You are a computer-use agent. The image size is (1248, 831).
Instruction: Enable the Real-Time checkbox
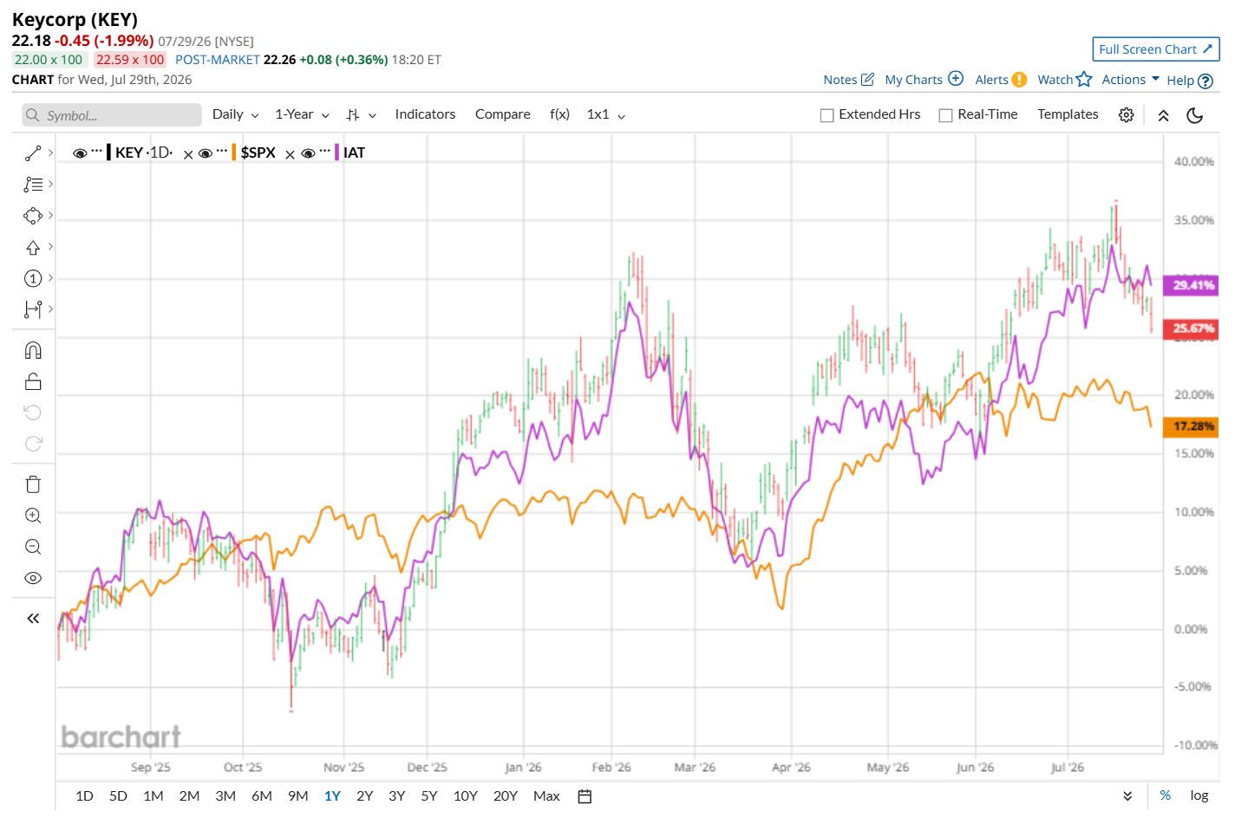click(x=945, y=115)
